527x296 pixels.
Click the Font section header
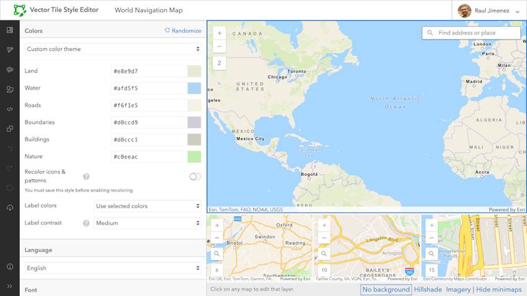pyautogui.click(x=31, y=290)
